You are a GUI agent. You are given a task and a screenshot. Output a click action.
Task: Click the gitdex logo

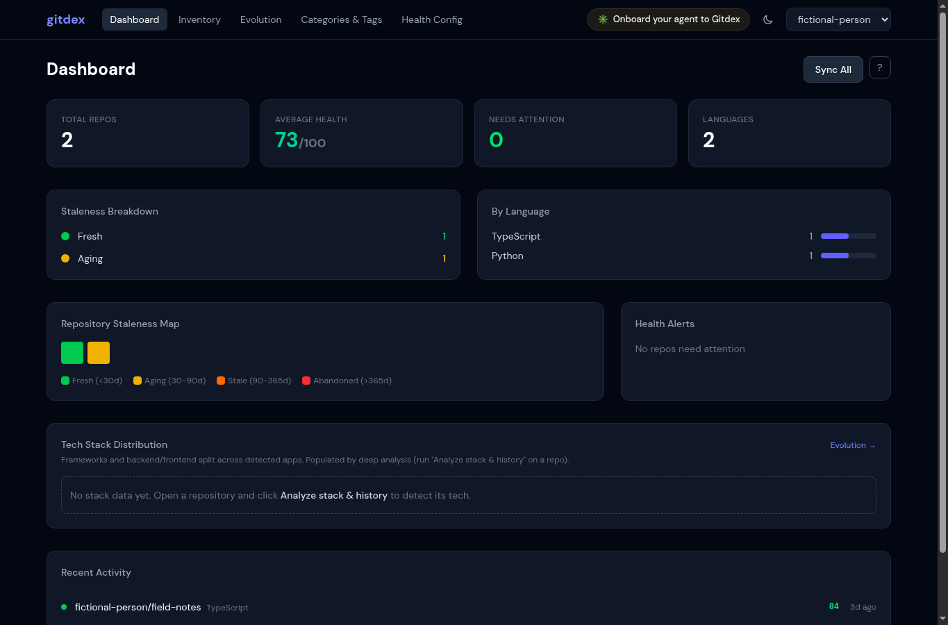tap(66, 19)
